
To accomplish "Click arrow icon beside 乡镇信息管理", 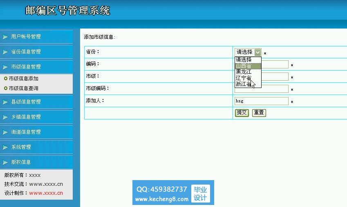I will point(5,117).
